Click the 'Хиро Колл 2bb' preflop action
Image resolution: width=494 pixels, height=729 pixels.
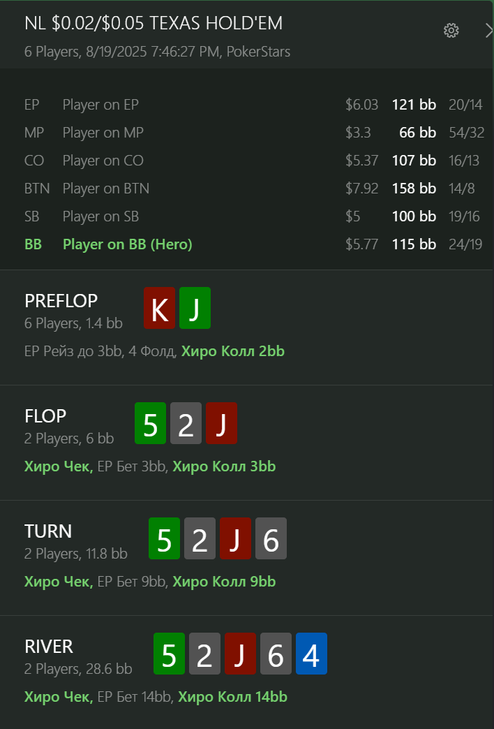[233, 351]
